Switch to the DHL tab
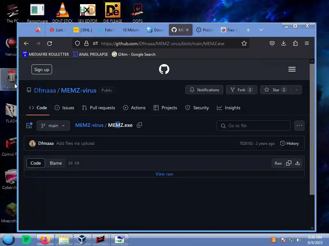The image size is (329, 246). click(x=83, y=30)
